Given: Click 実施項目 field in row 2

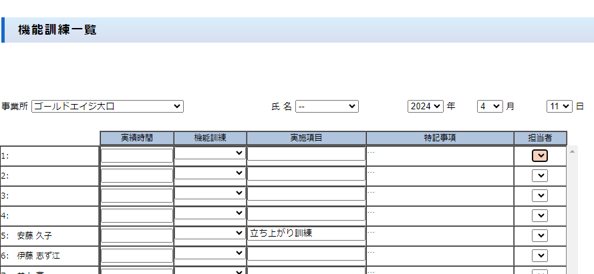Looking at the screenshot, I should coord(306,174).
